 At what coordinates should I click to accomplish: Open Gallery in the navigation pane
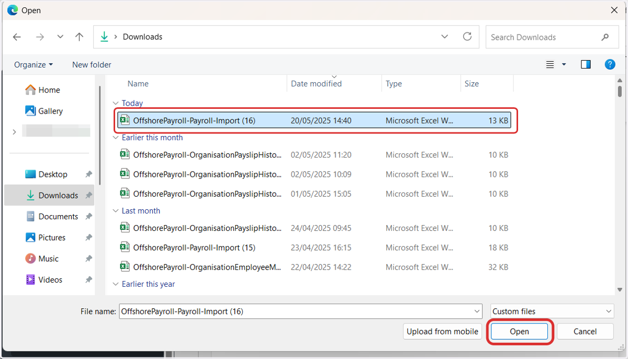pos(44,111)
